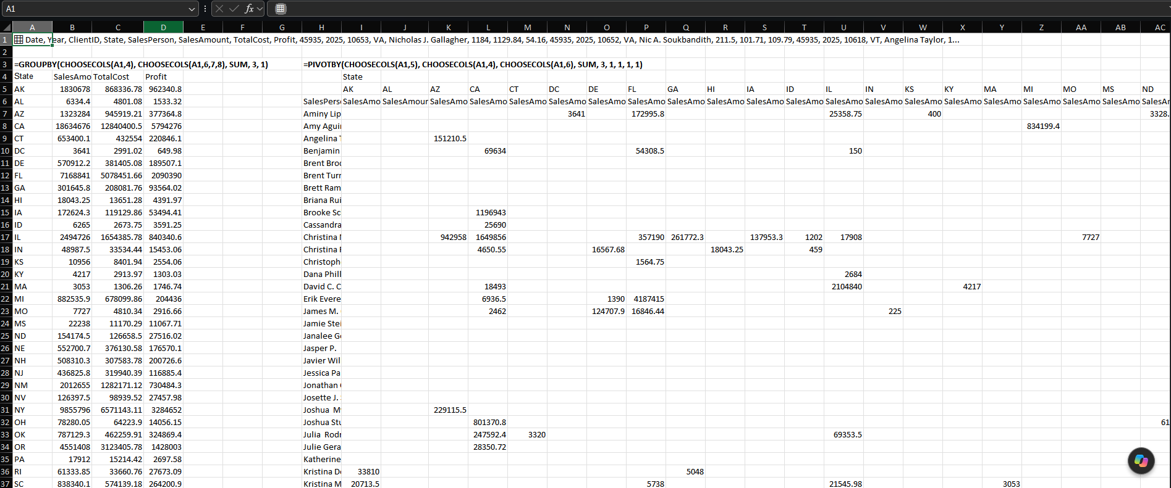Select pivot value 942958
The height and width of the screenshot is (488, 1171).
[448, 237]
